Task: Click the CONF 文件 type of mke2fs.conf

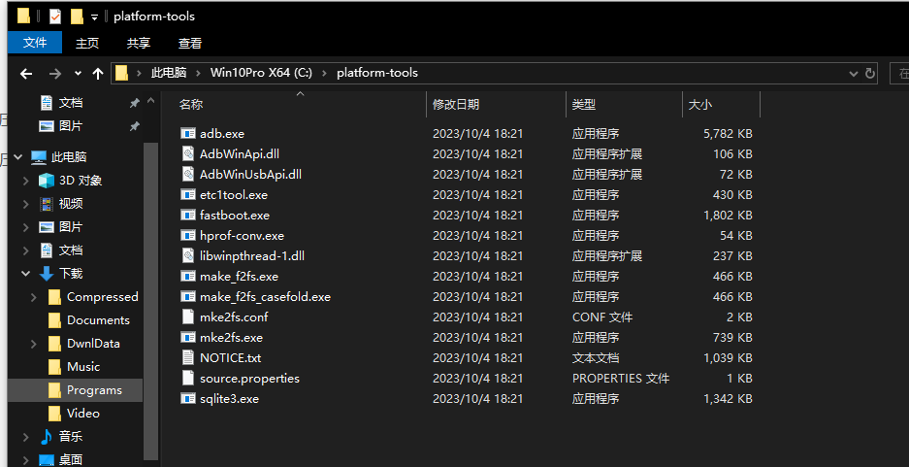Action: pyautogui.click(x=602, y=317)
